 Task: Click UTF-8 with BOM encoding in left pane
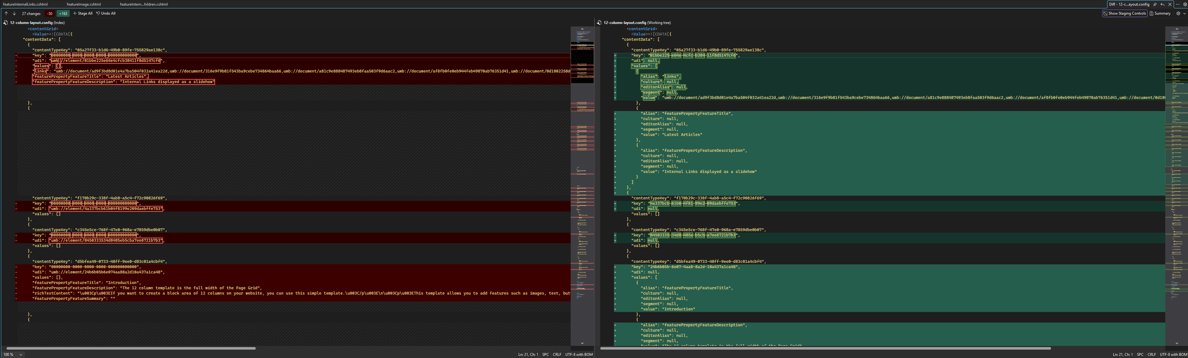[579, 354]
